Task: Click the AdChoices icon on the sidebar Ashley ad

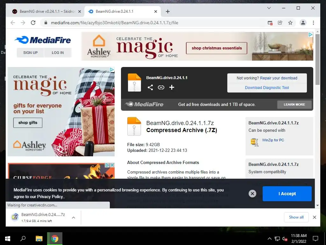Action: point(112,70)
